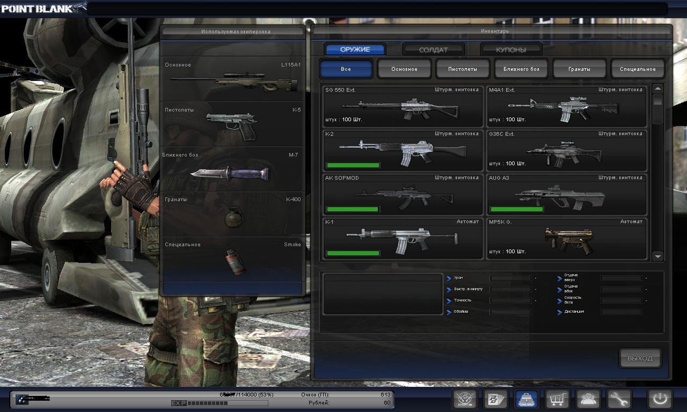Select the equipped L115A1 sniper rifle slot
The width and height of the screenshot is (687, 412).
[x=233, y=79]
